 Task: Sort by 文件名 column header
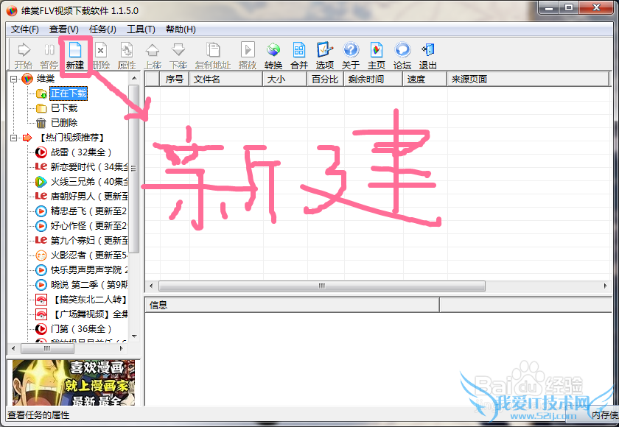(225, 80)
